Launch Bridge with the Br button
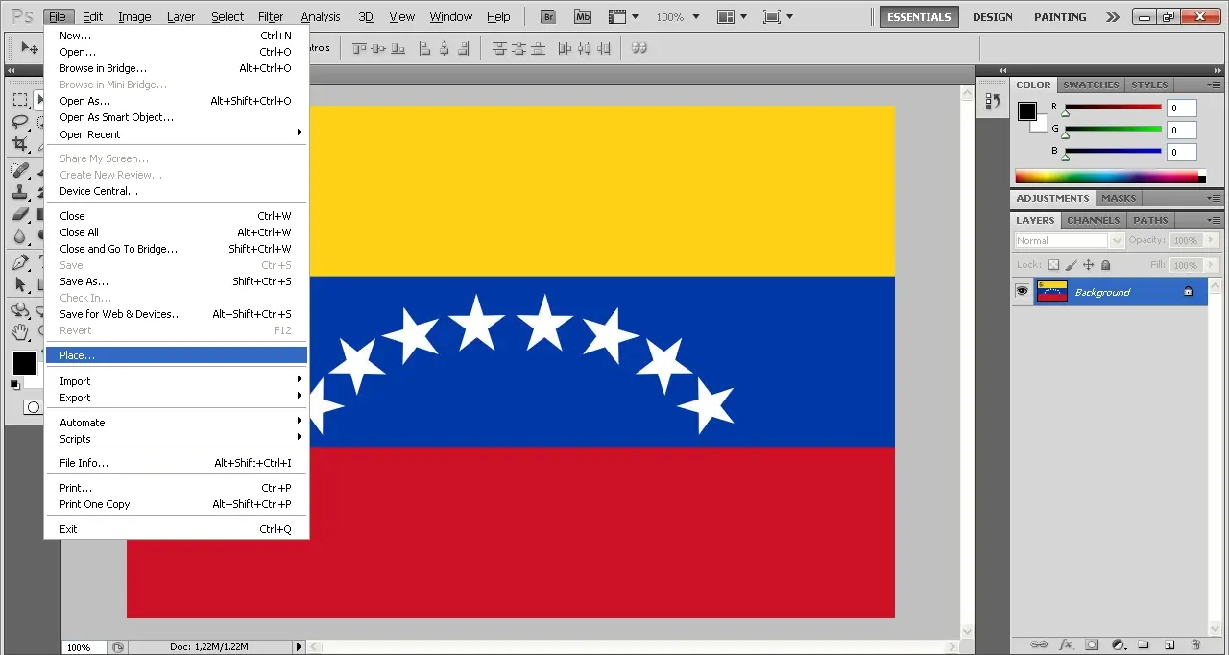The width and height of the screenshot is (1229, 655). click(548, 16)
